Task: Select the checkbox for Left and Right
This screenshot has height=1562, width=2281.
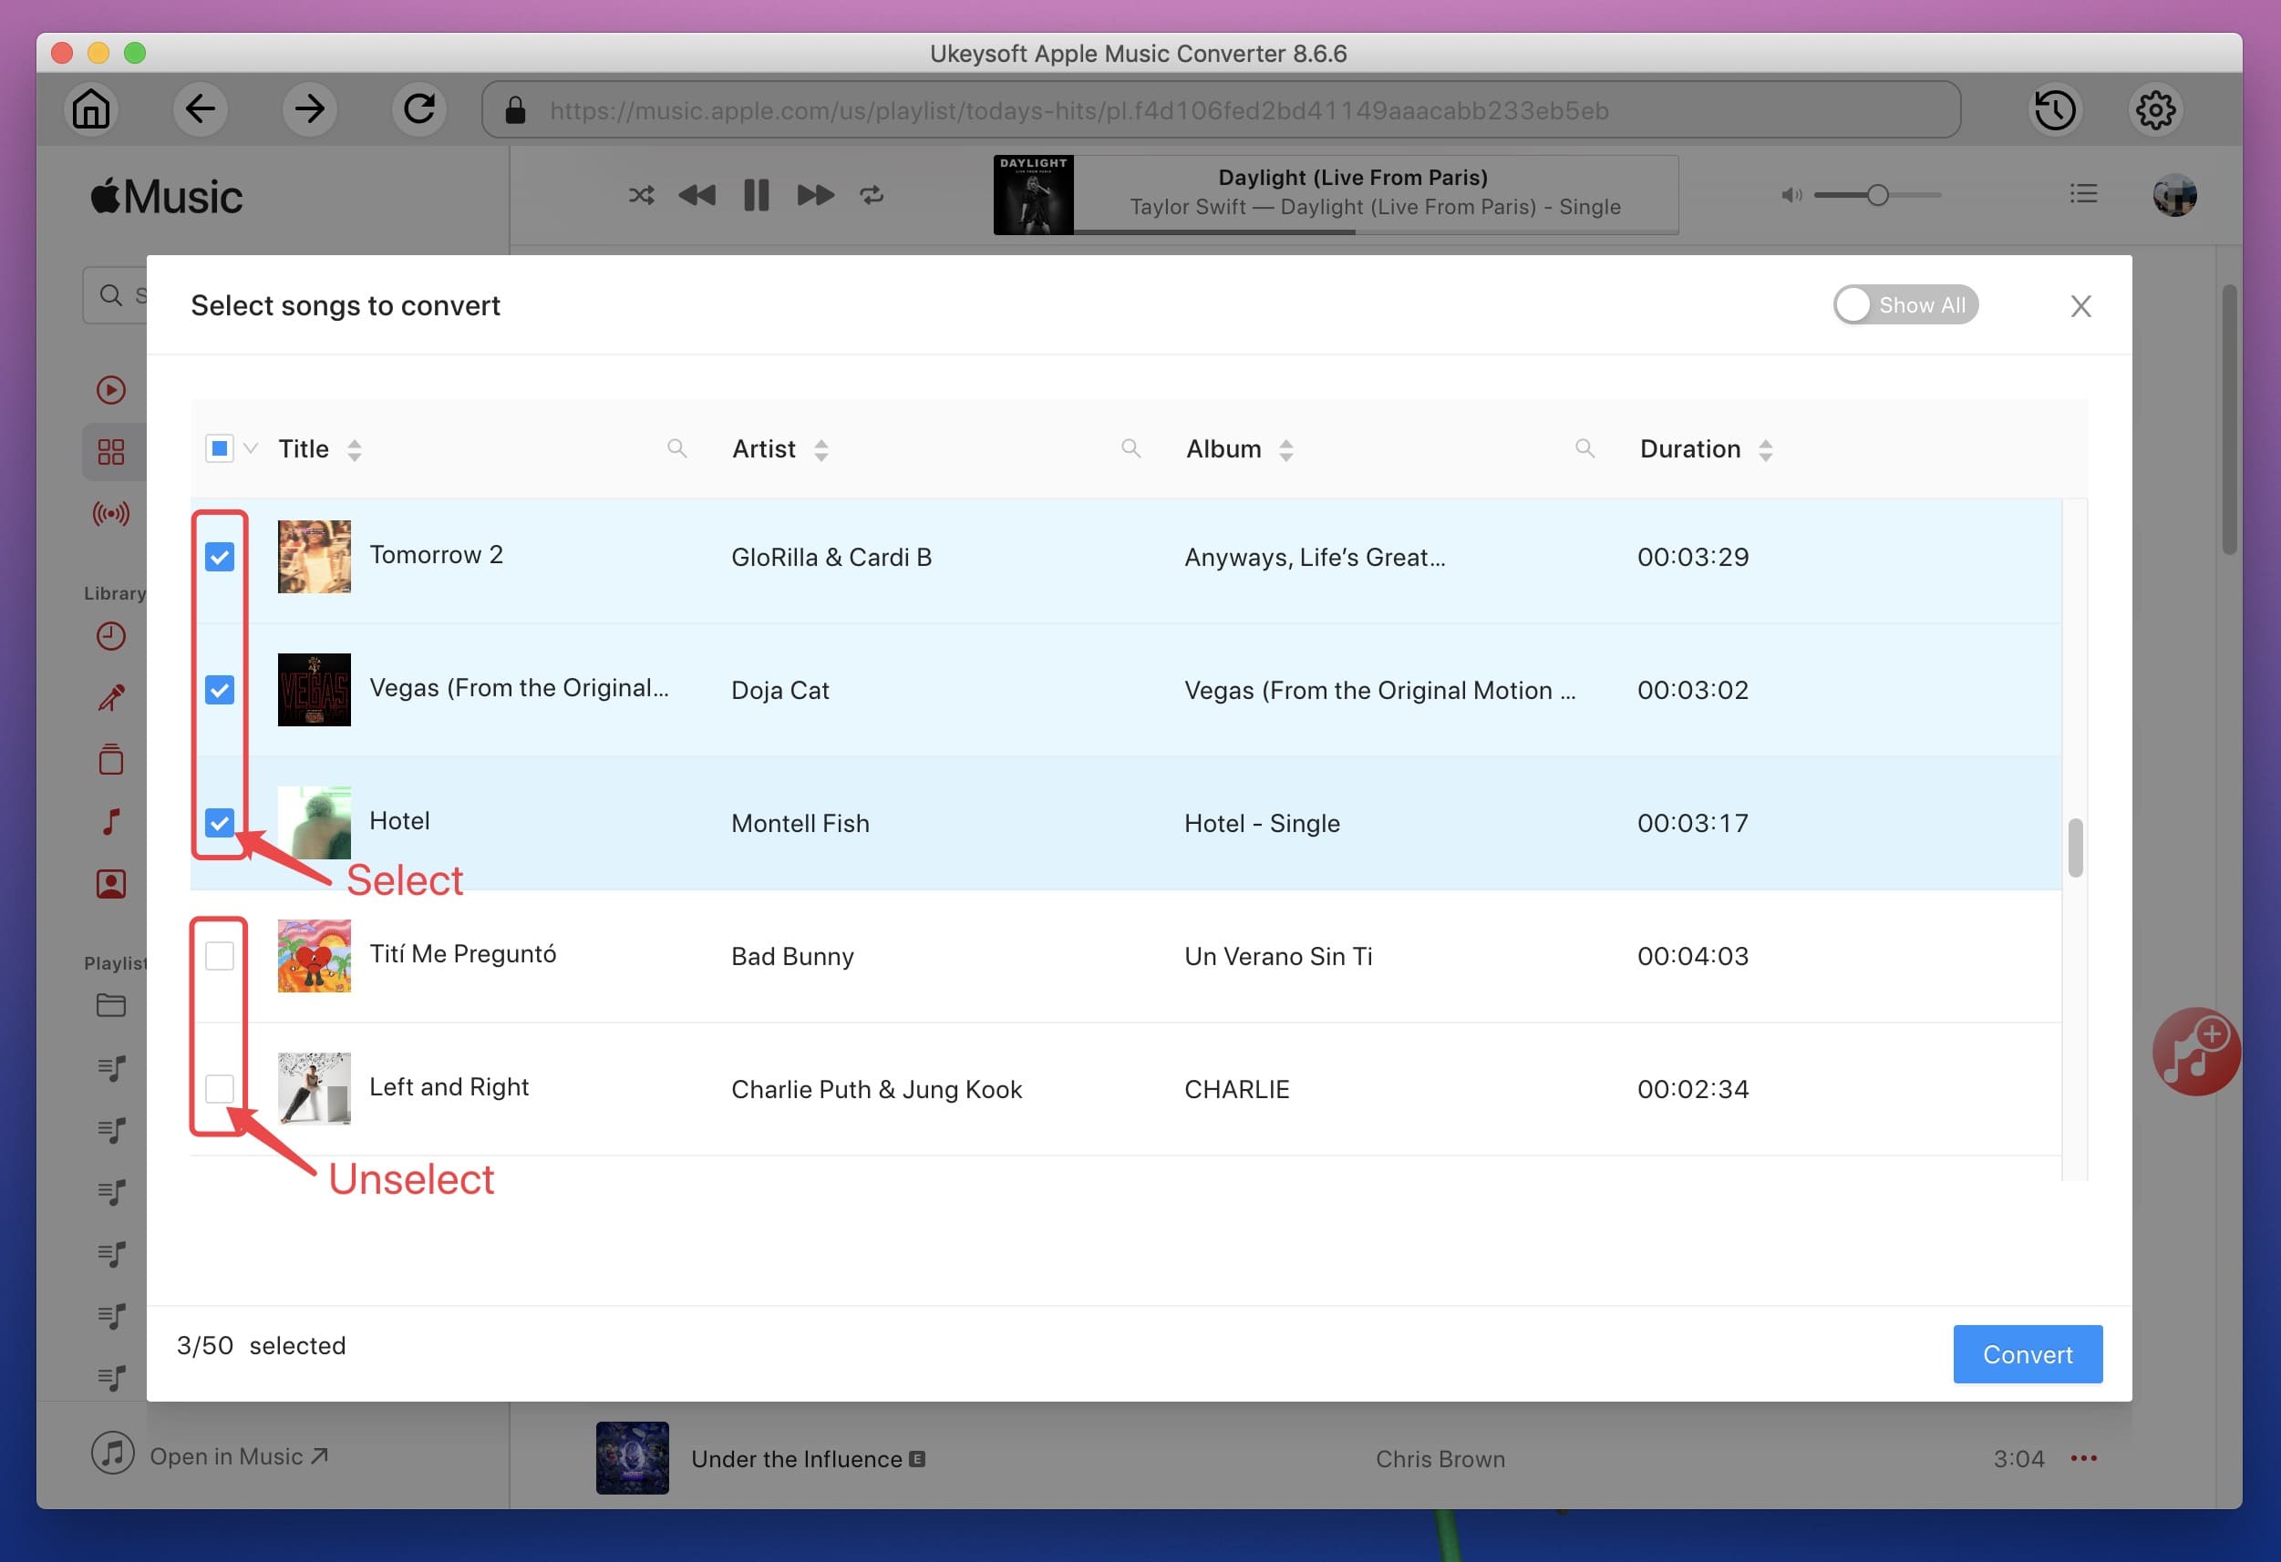Action: pyautogui.click(x=220, y=1089)
